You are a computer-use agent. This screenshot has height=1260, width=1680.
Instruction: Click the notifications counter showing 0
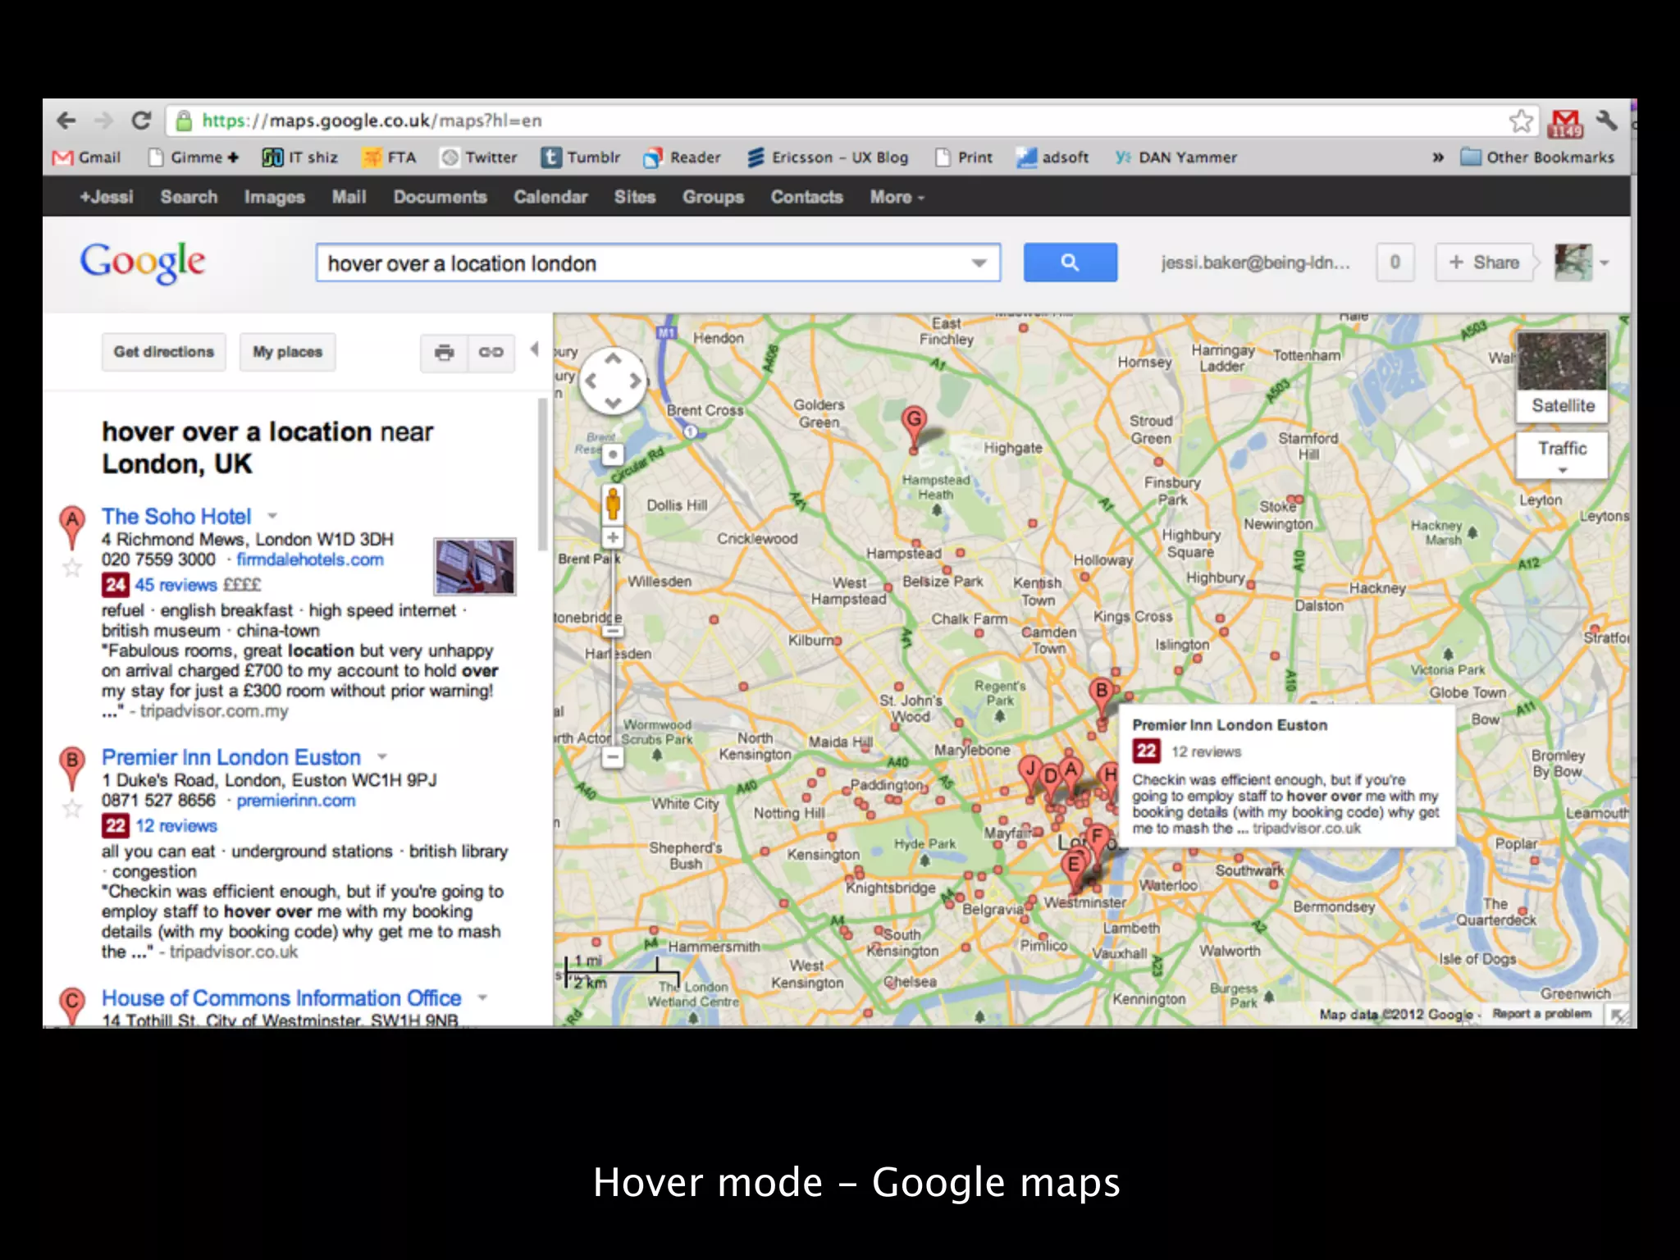[x=1395, y=262]
